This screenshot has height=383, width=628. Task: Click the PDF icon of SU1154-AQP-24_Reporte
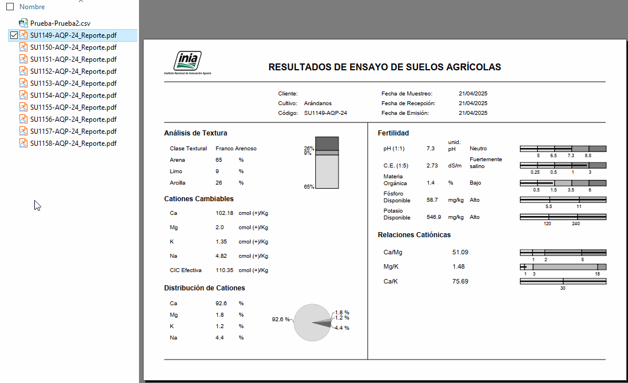(23, 95)
